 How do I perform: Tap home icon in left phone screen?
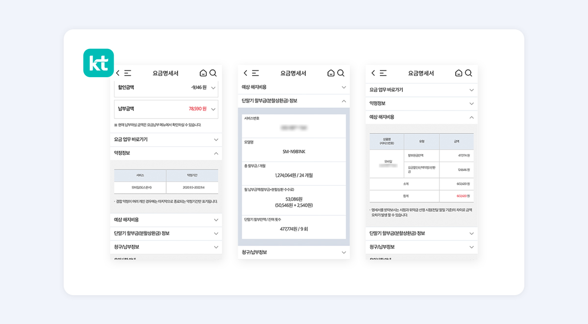pos(203,73)
